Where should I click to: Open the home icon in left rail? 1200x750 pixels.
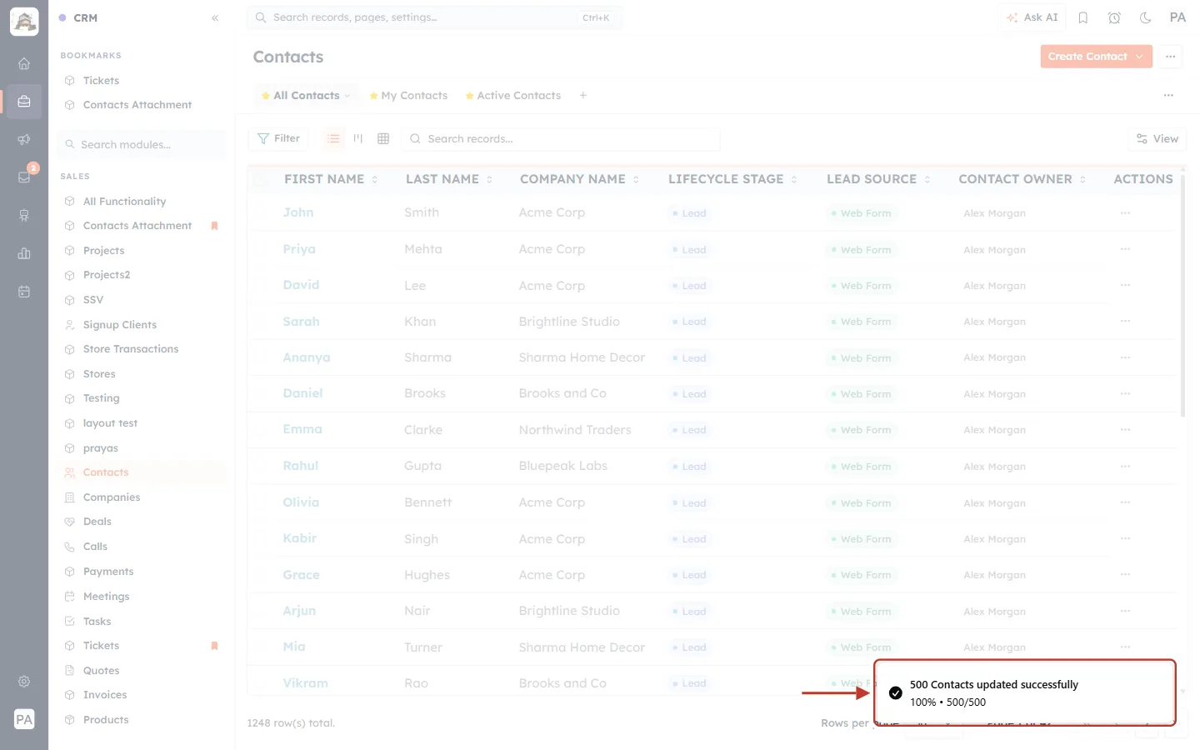pyautogui.click(x=24, y=64)
